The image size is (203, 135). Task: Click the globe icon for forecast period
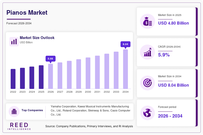pyautogui.click(x=147, y=113)
